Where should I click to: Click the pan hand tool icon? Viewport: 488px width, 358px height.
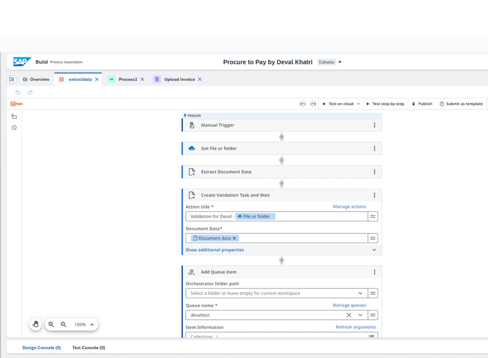pos(35,324)
